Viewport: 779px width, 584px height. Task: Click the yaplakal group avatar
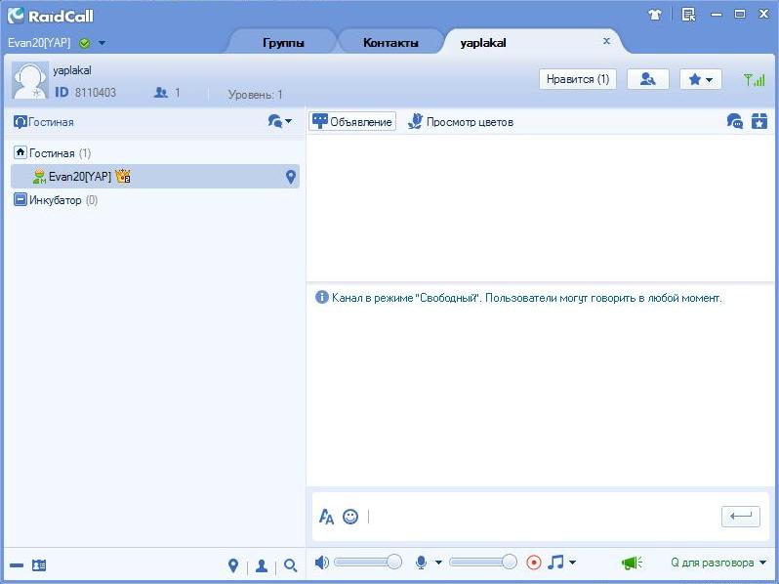pos(30,80)
